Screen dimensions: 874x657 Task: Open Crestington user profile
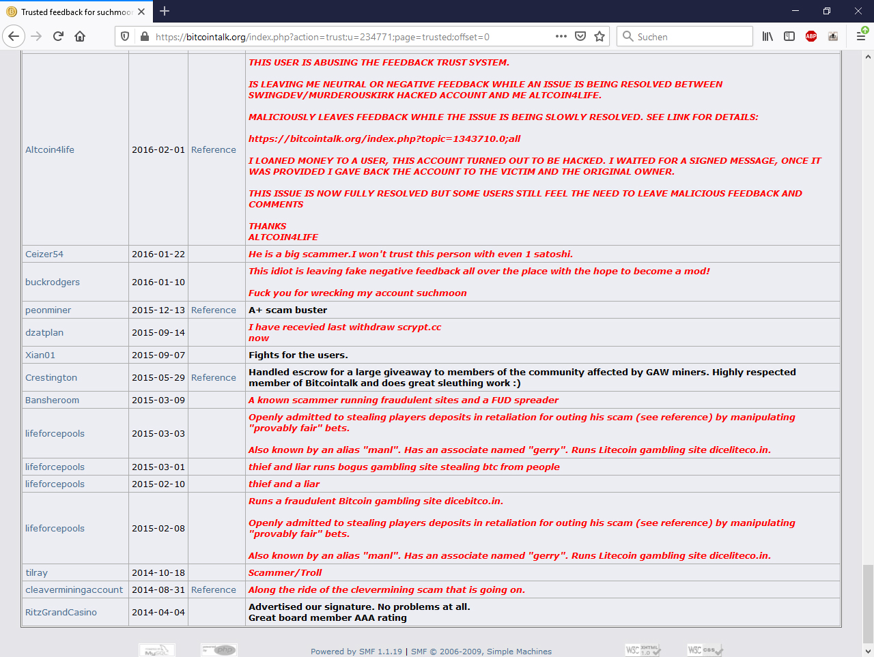51,377
